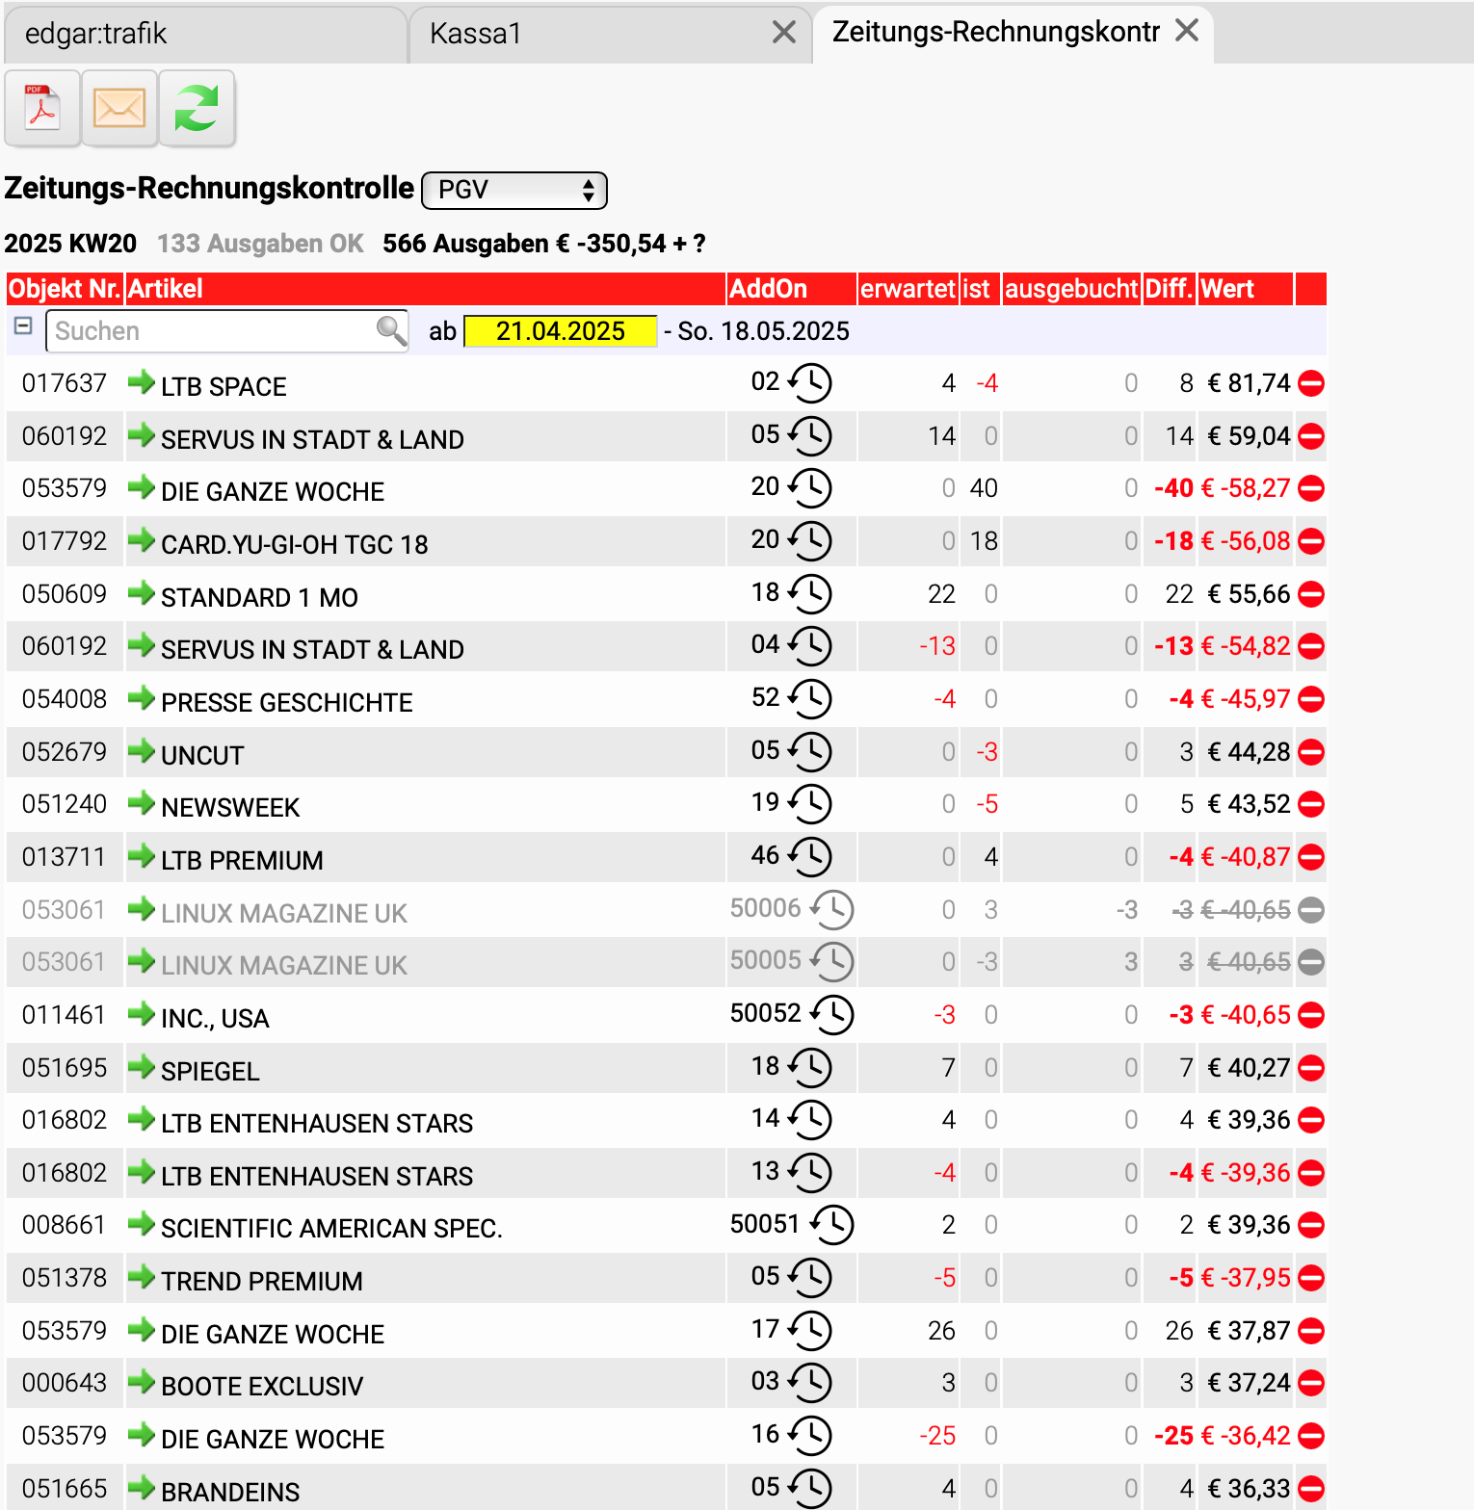Click the magnifier search icon
This screenshot has height=1510, width=1474.
[391, 330]
